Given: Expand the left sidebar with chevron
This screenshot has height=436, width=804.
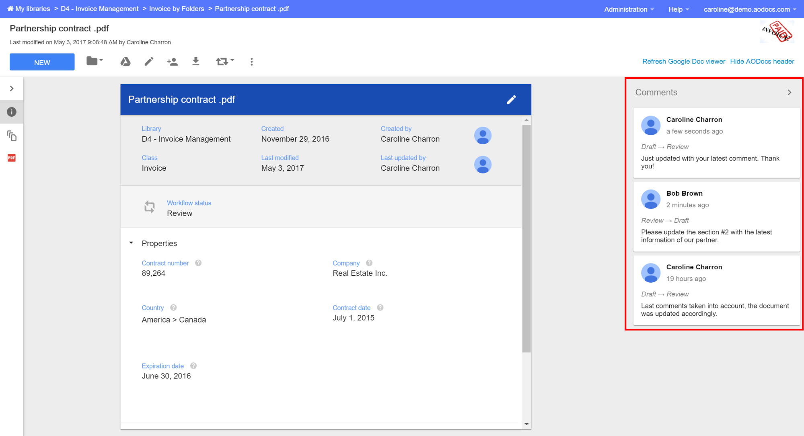Looking at the screenshot, I should (x=12, y=89).
